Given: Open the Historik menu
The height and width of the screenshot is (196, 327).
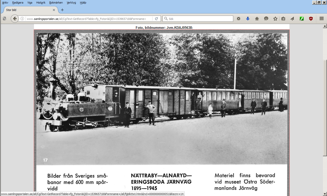Looking at the screenshot, I should pyautogui.click(x=41, y=3).
